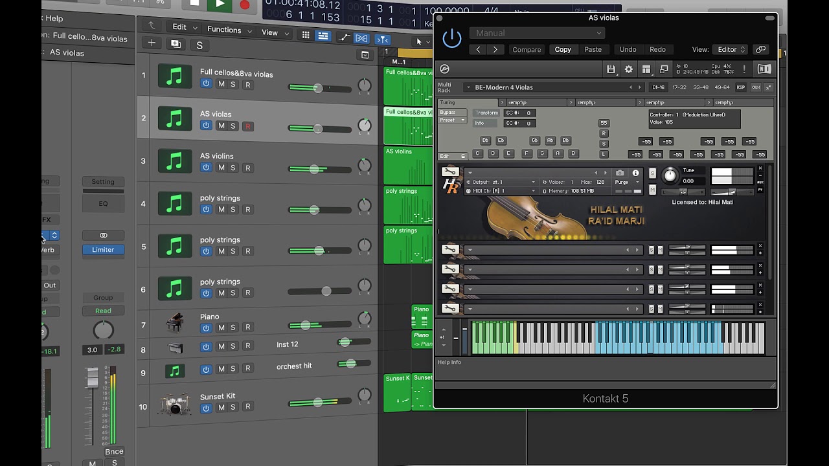Screen dimensions: 829x466
Task: Click the Compare button
Action: (x=527, y=49)
